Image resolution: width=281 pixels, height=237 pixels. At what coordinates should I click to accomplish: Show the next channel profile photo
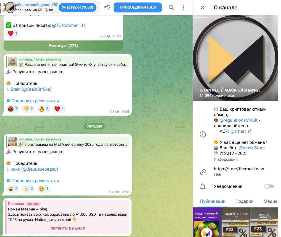270,58
